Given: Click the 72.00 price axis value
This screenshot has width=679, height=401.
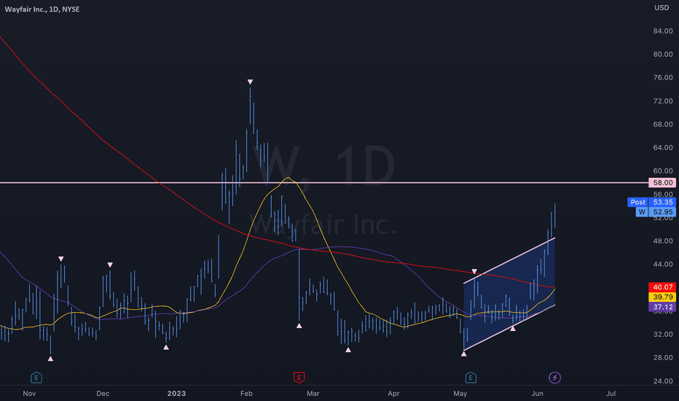Looking at the screenshot, I should [663, 101].
